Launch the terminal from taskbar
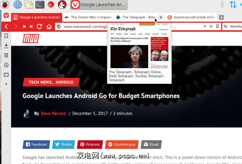The height and width of the screenshot is (164, 242). [40, 4]
